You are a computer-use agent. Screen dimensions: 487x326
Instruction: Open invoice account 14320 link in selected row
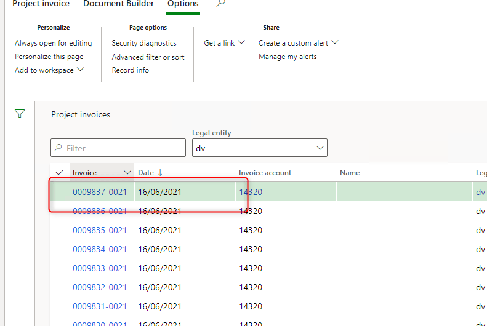(251, 192)
